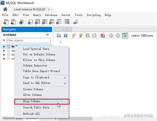Open a script file in the query editor
Screen dimensions: 157x121
pos(59,36)
